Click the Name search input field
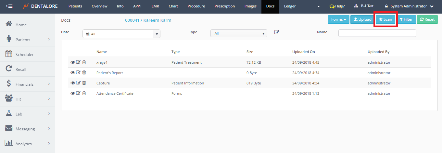 pyautogui.click(x=377, y=33)
